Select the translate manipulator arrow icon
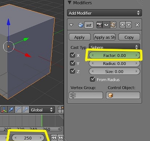Screen dimensions: 150x141 coord(11,110)
